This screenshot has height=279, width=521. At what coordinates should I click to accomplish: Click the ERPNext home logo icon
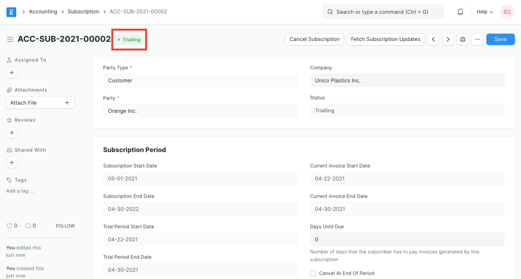[11, 12]
